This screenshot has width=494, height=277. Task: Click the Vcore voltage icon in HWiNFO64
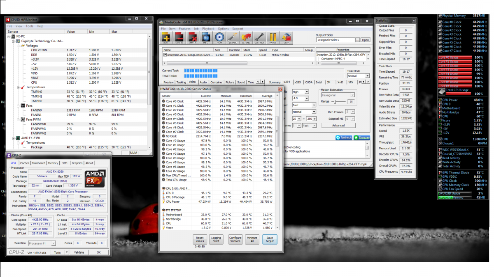164,228
